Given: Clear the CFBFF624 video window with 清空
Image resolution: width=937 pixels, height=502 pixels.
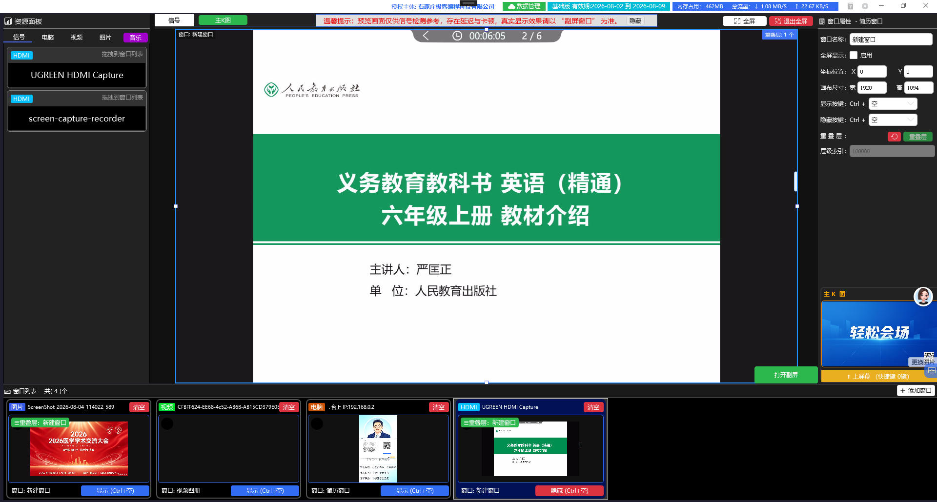Looking at the screenshot, I should pyautogui.click(x=289, y=407).
